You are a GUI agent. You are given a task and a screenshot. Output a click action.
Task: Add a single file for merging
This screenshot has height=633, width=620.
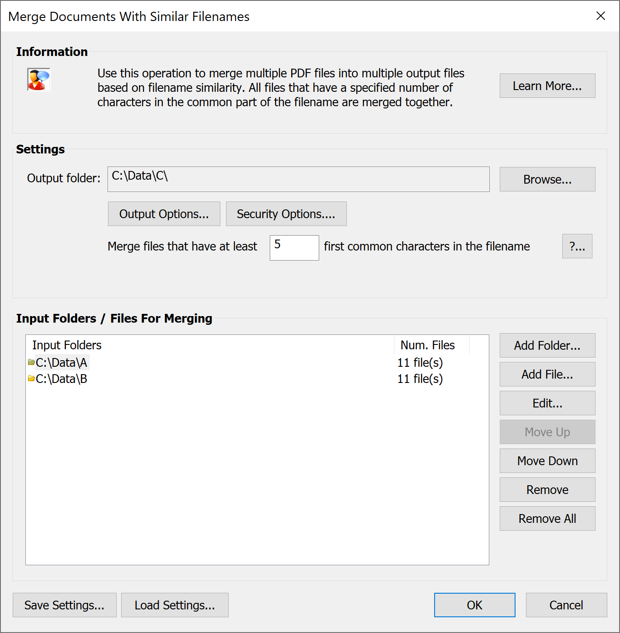[547, 374]
